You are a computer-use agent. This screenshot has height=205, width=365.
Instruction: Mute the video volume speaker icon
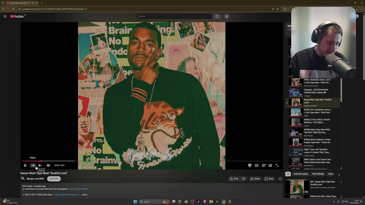click(48, 165)
